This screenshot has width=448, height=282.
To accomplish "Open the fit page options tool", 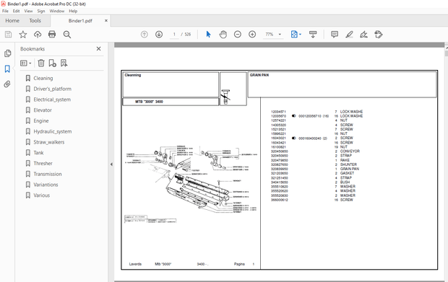I will click(296, 35).
